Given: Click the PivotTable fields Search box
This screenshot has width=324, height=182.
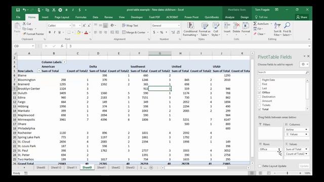Looking at the screenshot, I should (x=283, y=72).
